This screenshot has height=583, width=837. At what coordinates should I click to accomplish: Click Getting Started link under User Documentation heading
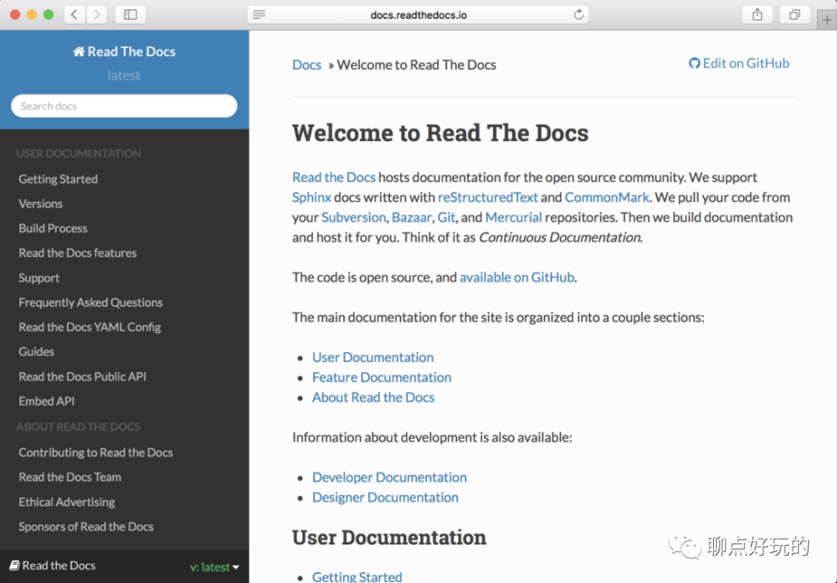point(356,577)
